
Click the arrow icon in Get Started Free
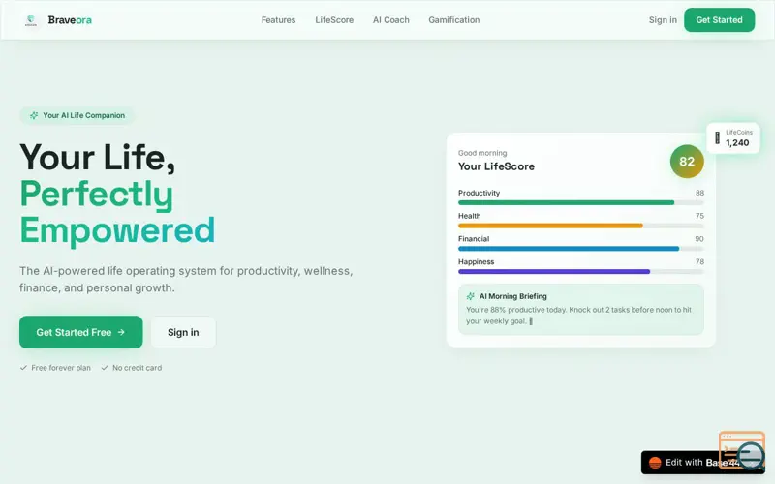point(121,332)
